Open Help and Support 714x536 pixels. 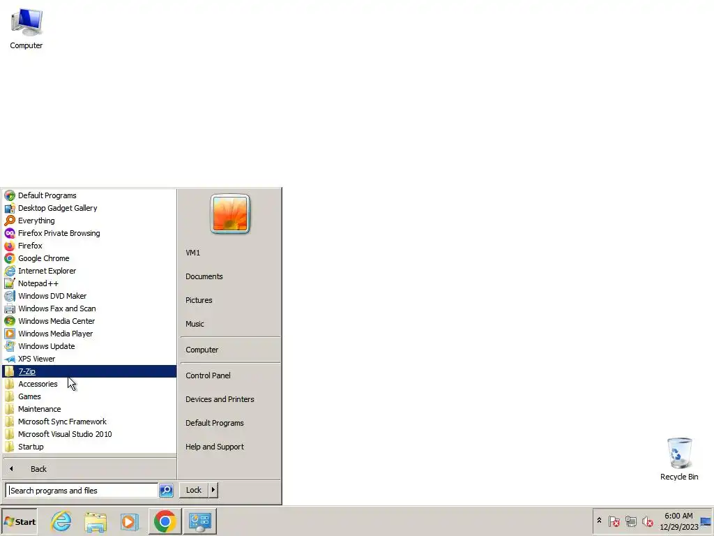point(230,447)
